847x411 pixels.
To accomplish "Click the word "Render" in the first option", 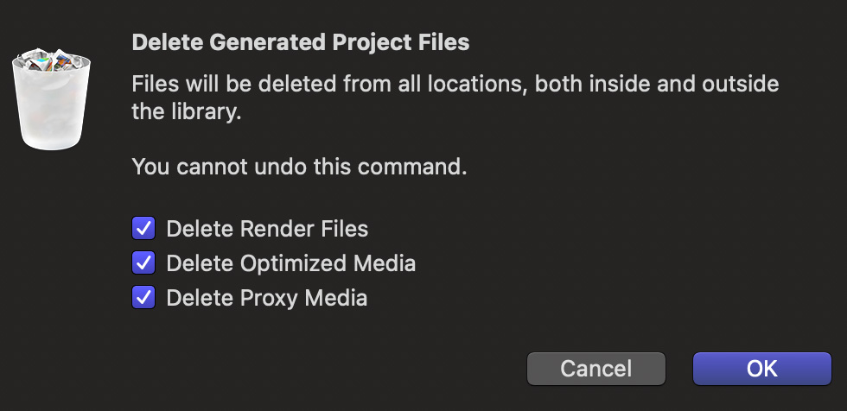I will (x=277, y=229).
